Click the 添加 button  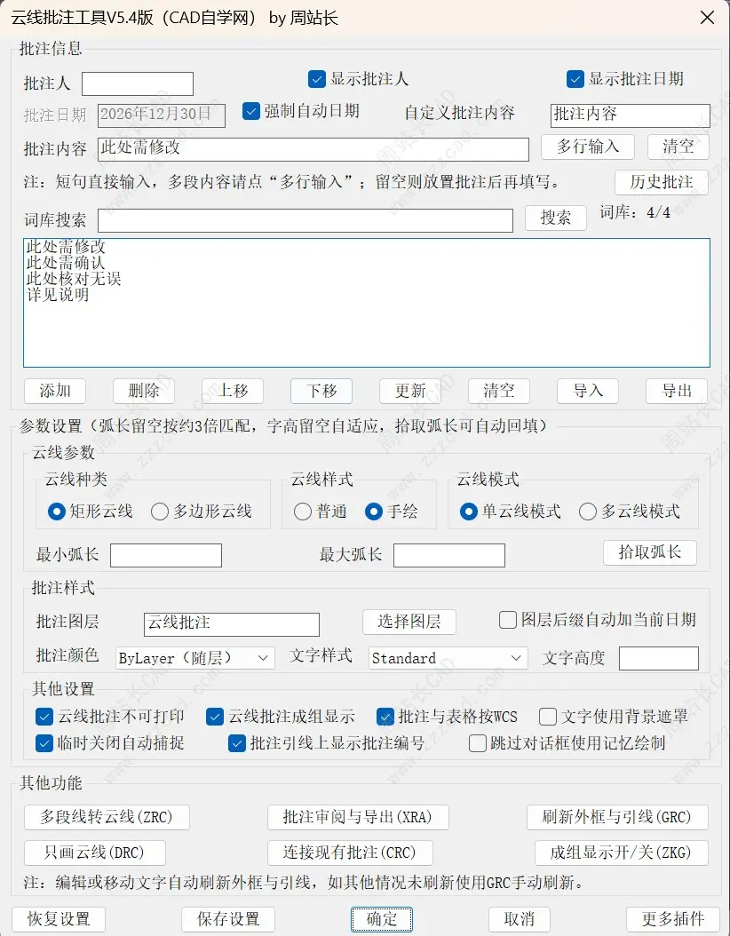click(55, 391)
